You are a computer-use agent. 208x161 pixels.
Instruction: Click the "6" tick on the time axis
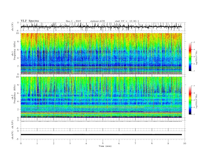(119, 143)
